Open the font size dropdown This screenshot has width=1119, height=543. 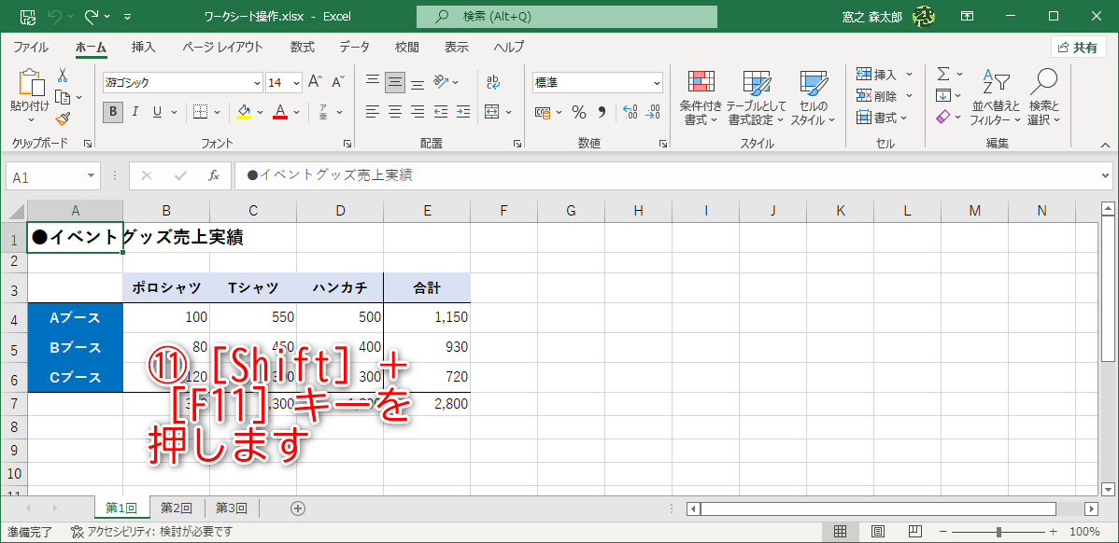tap(297, 83)
